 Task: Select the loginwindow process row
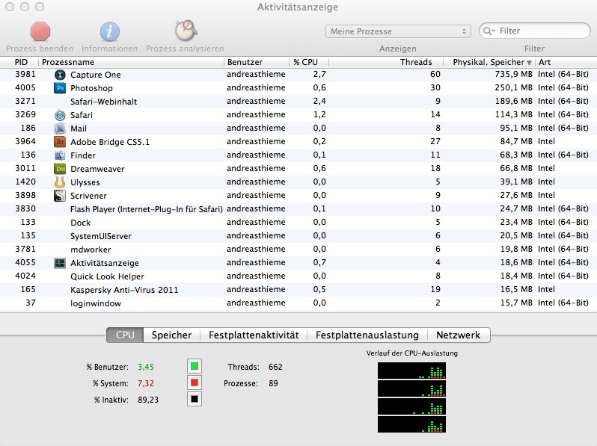(x=298, y=303)
